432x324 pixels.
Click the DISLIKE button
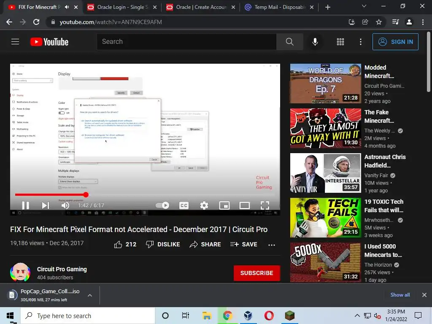pyautogui.click(x=163, y=244)
